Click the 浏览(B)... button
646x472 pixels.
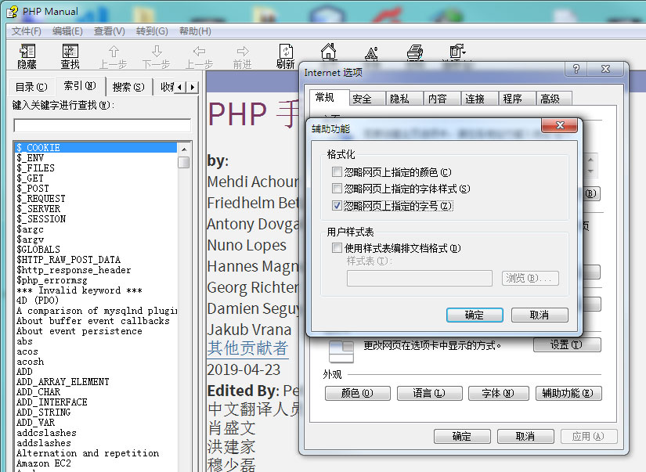(x=530, y=279)
